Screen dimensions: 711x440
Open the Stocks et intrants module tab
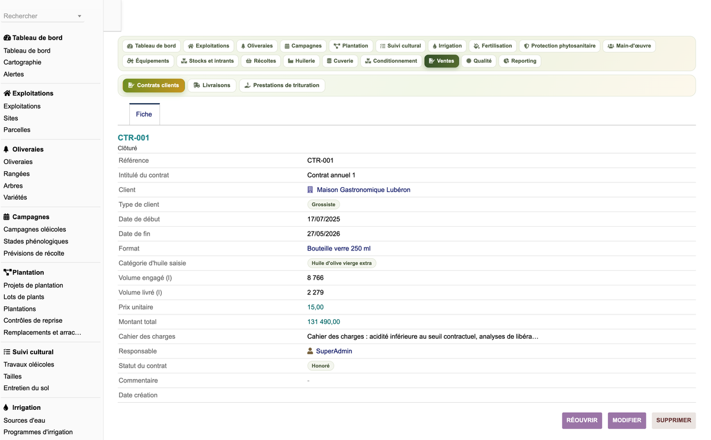tap(207, 60)
